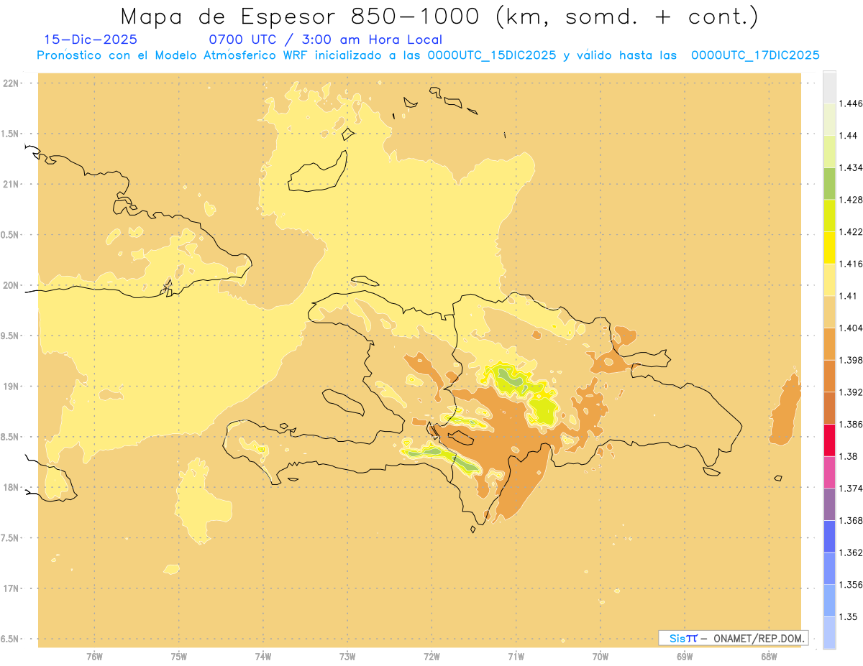Click the latitude label "17N"
The image size is (863, 666).
click(10, 589)
